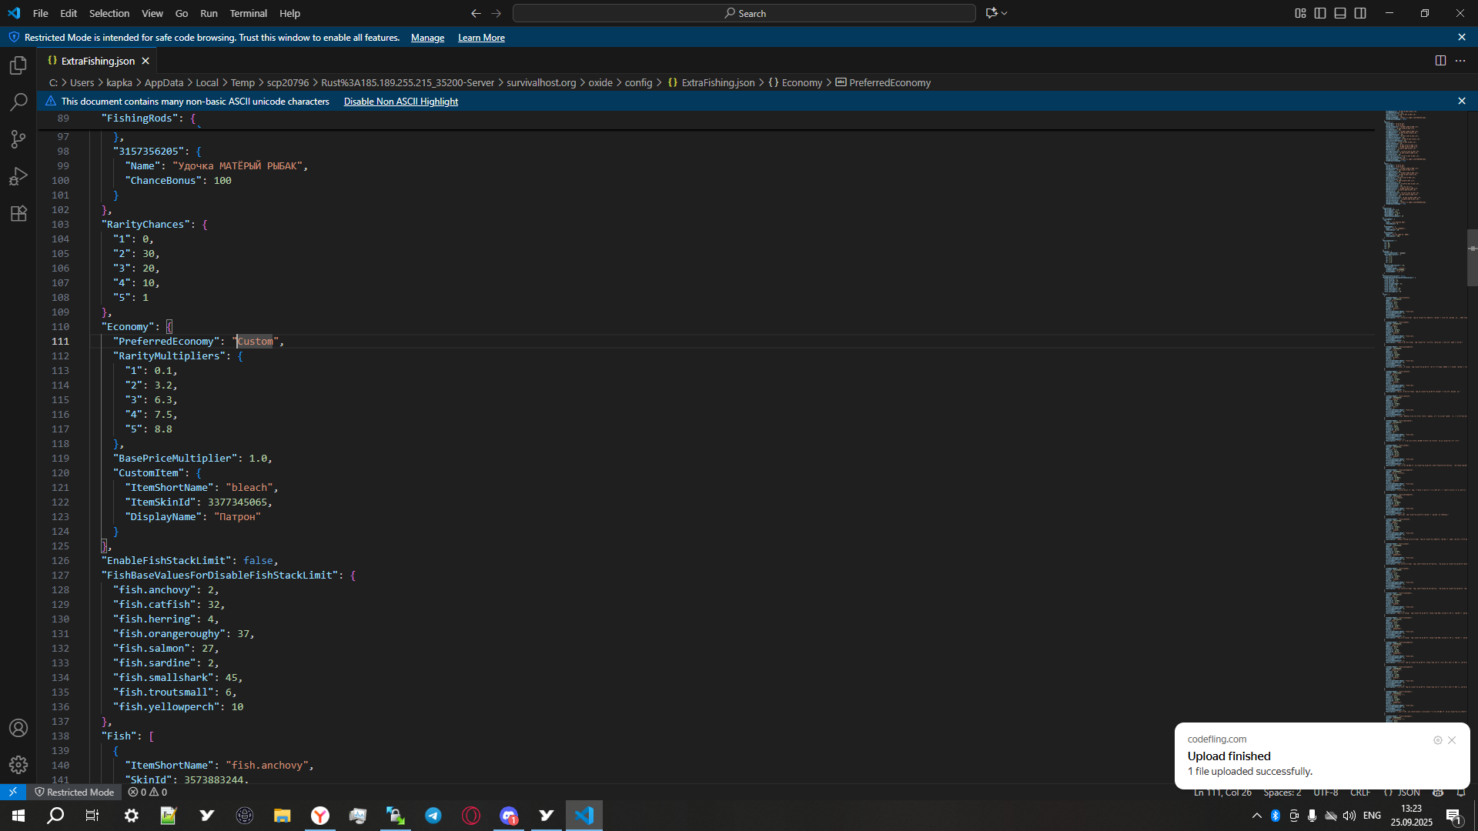The width and height of the screenshot is (1478, 831).
Task: Click the title bar Search box
Action: click(x=744, y=13)
